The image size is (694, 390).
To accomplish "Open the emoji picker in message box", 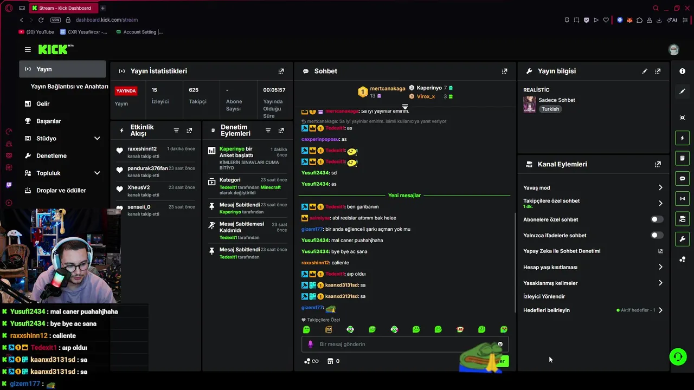I will 500,344.
